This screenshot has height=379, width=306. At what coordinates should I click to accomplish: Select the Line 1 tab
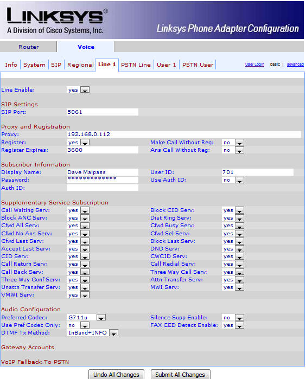pyautogui.click(x=107, y=65)
